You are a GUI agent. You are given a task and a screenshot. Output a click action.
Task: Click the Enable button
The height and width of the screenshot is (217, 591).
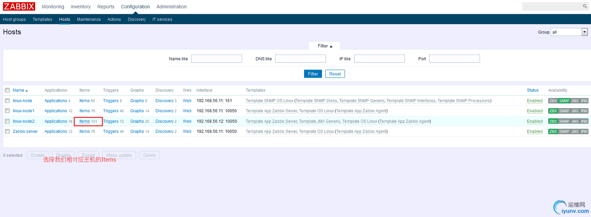tap(38, 155)
